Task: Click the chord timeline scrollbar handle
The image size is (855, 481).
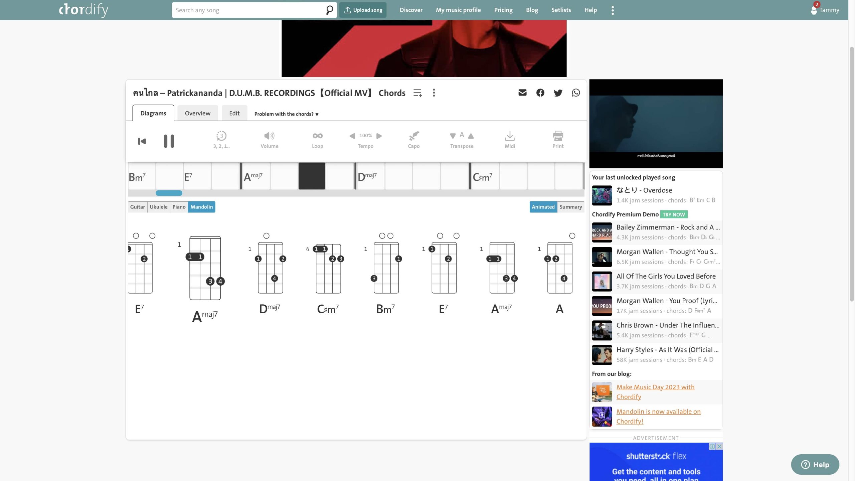Action: [169, 193]
